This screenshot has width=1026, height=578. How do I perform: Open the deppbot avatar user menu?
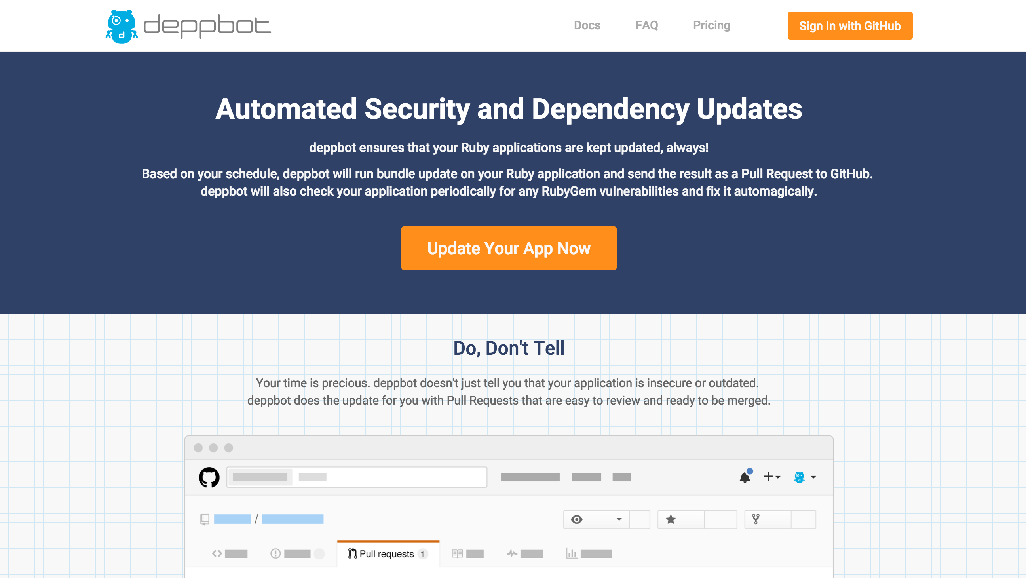click(805, 477)
